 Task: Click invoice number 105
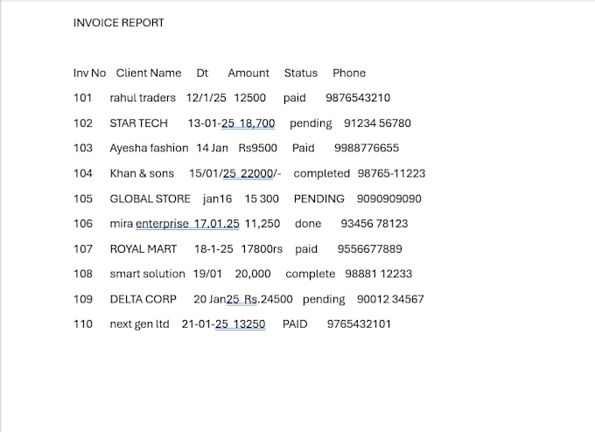(x=83, y=199)
